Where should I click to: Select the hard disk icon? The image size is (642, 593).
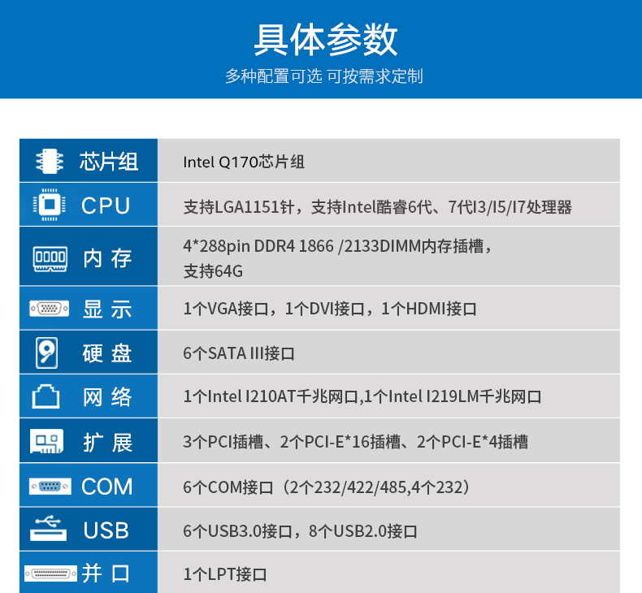[48, 353]
